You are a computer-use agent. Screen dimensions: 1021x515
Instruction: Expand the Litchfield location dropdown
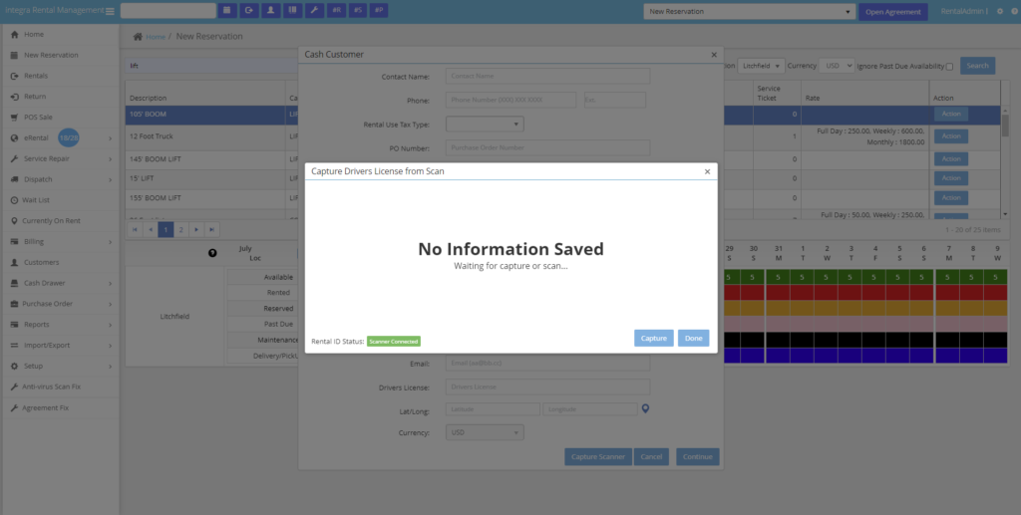point(762,66)
